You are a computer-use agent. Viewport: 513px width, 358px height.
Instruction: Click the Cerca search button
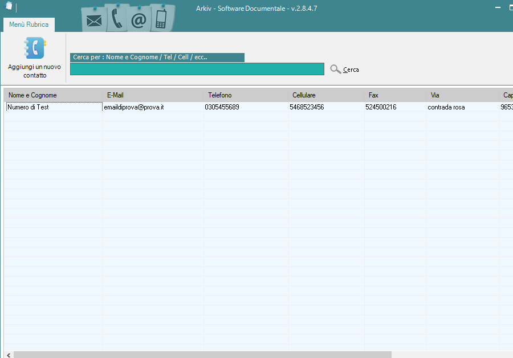click(x=350, y=69)
